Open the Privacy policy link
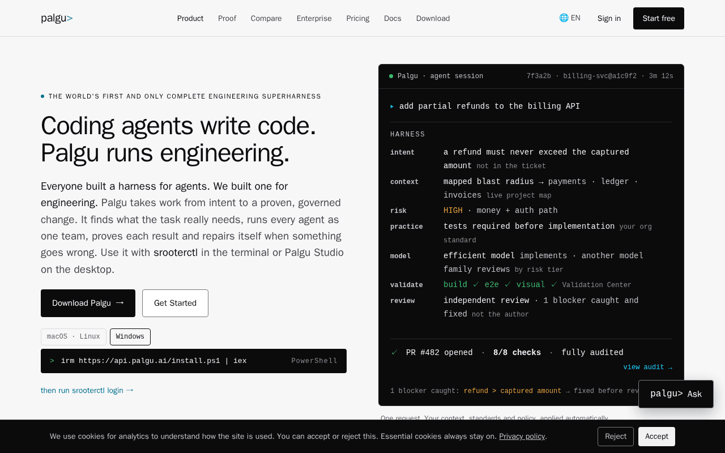Screen dimensions: 725x453 522,436
